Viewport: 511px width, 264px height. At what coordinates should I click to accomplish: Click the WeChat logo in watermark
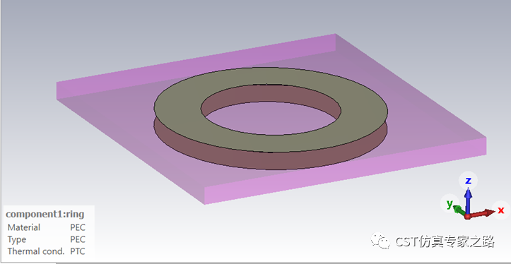pos(380,241)
